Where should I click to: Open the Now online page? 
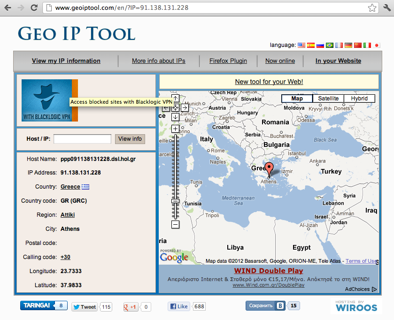click(x=280, y=61)
